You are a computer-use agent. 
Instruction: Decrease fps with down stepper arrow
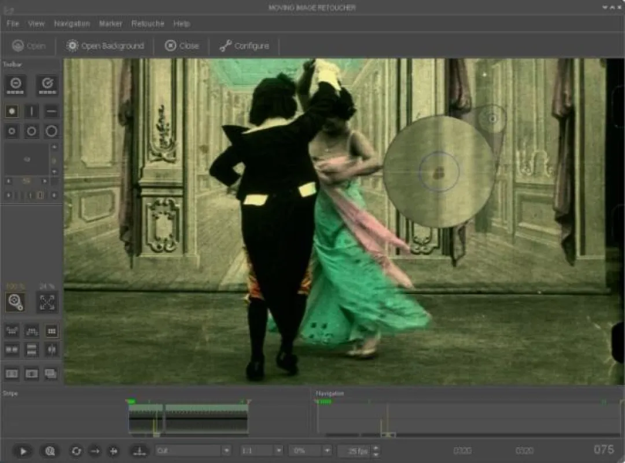coord(376,454)
